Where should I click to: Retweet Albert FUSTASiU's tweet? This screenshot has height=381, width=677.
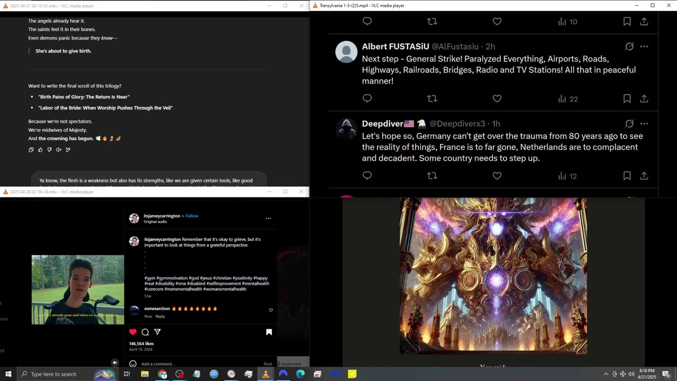[432, 98]
